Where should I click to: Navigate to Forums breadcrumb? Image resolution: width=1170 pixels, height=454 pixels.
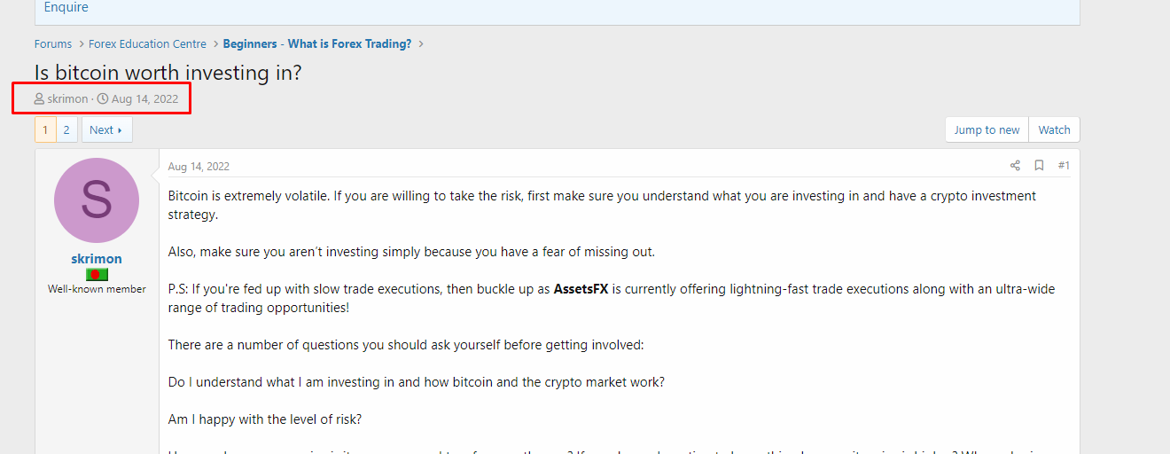53,44
